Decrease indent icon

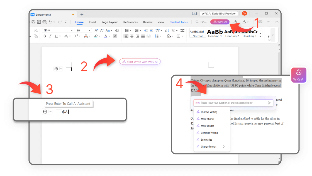click(146, 30)
